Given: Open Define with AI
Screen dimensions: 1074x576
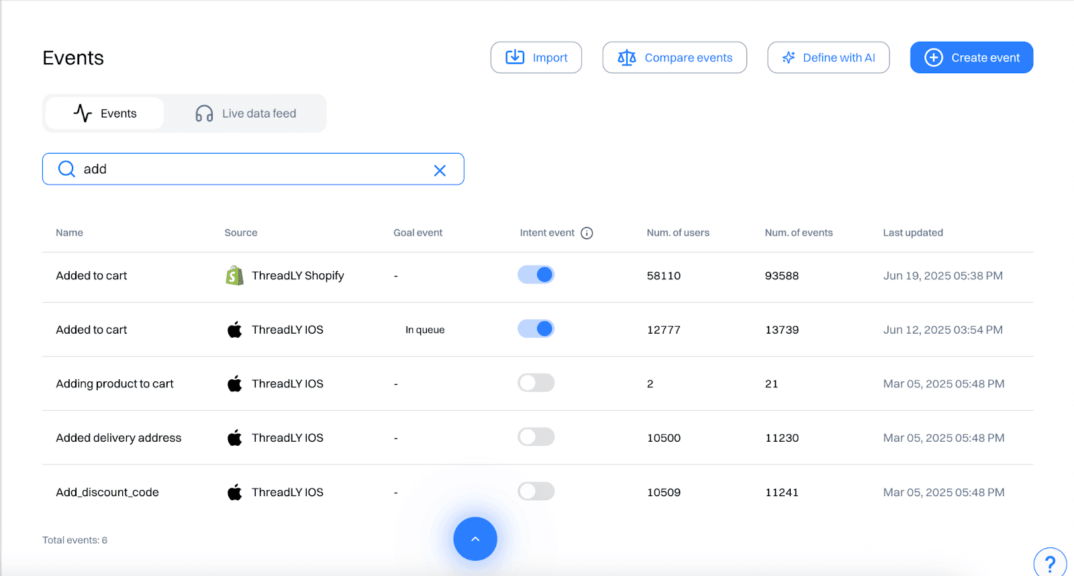Looking at the screenshot, I should point(828,58).
